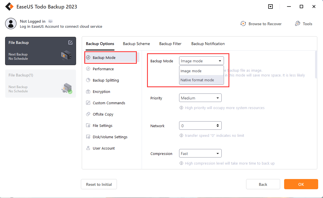Click the Compression label

coord(161,154)
